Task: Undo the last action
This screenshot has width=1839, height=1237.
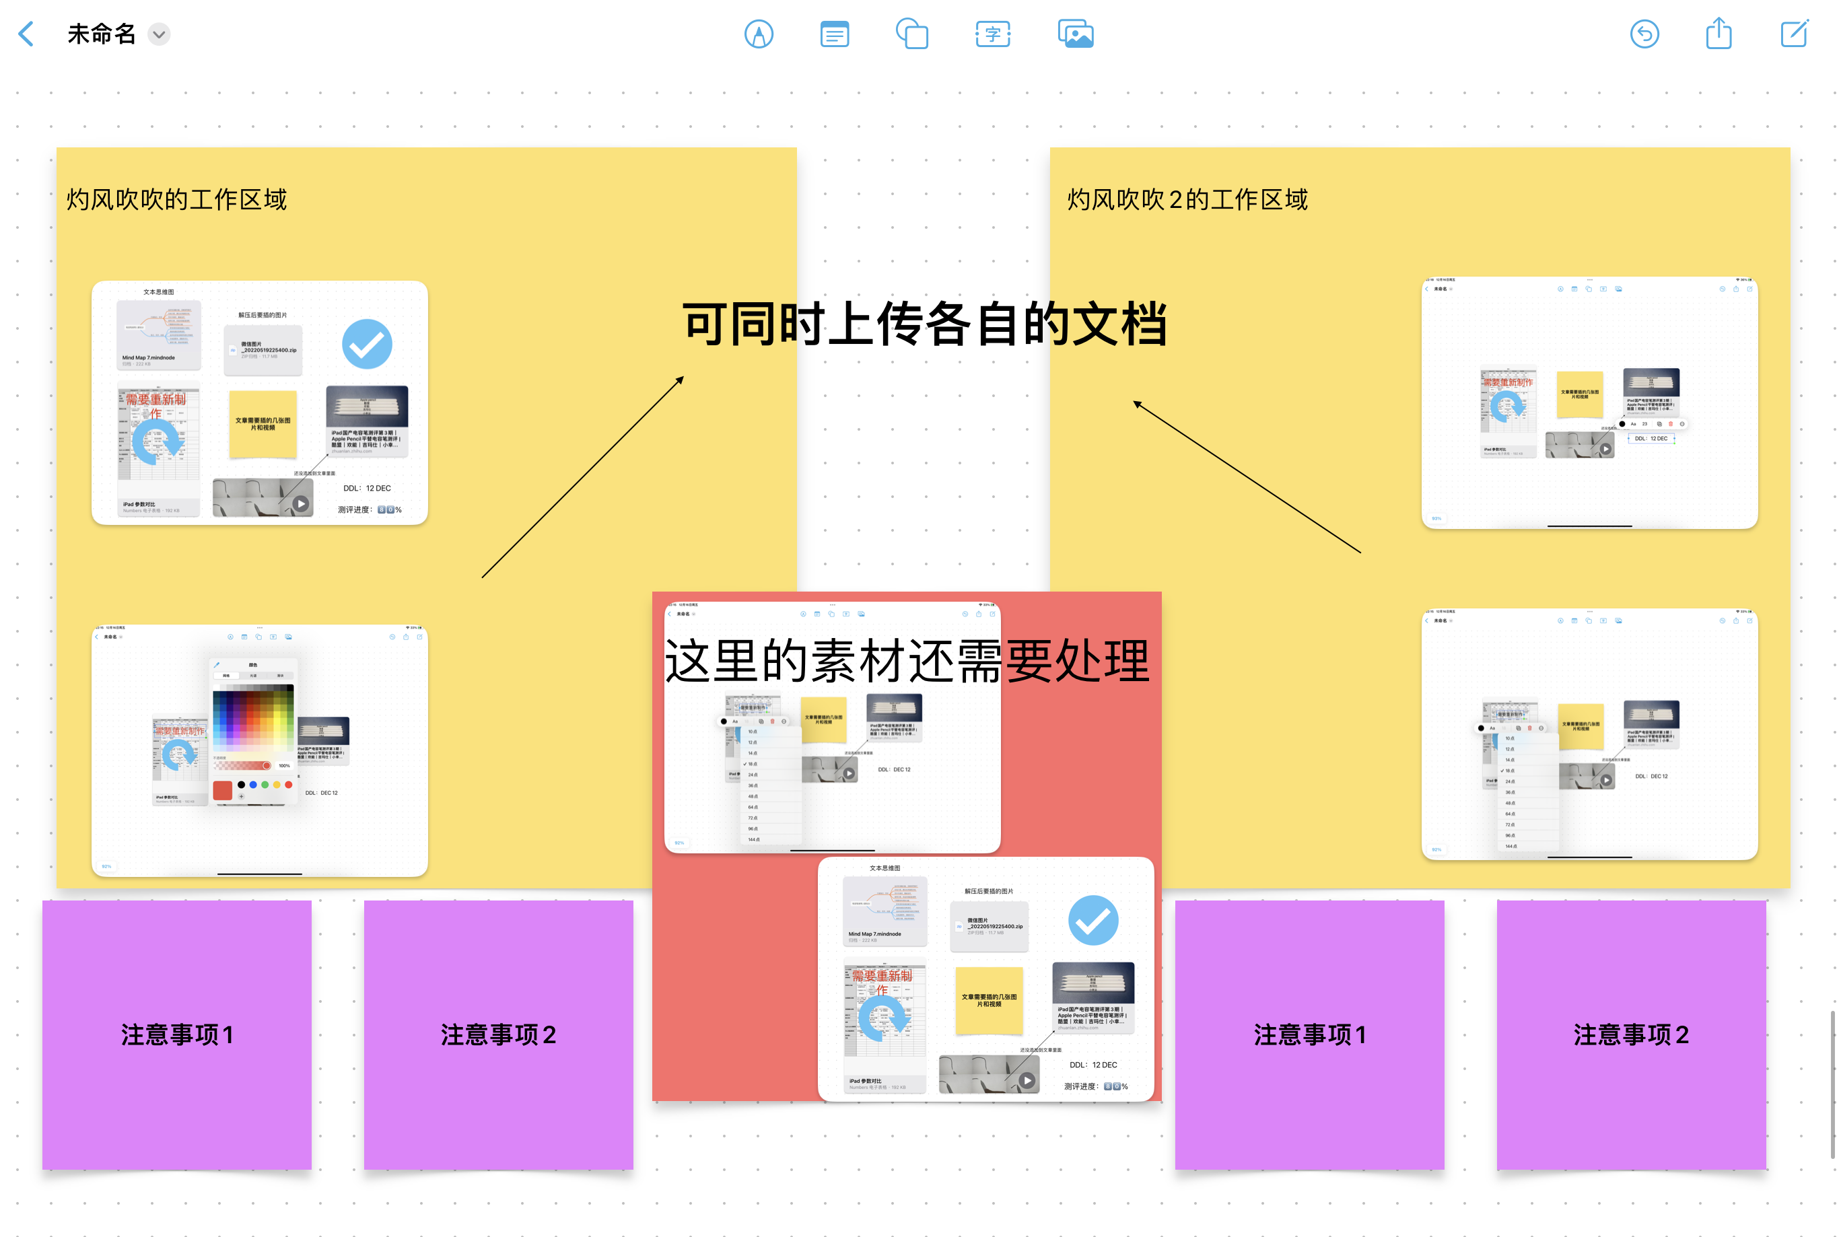Action: [1645, 35]
